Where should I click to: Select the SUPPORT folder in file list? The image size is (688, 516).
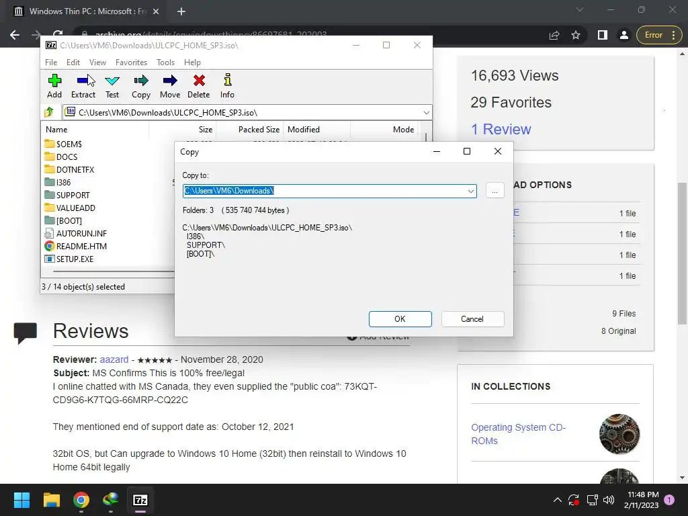point(67,195)
